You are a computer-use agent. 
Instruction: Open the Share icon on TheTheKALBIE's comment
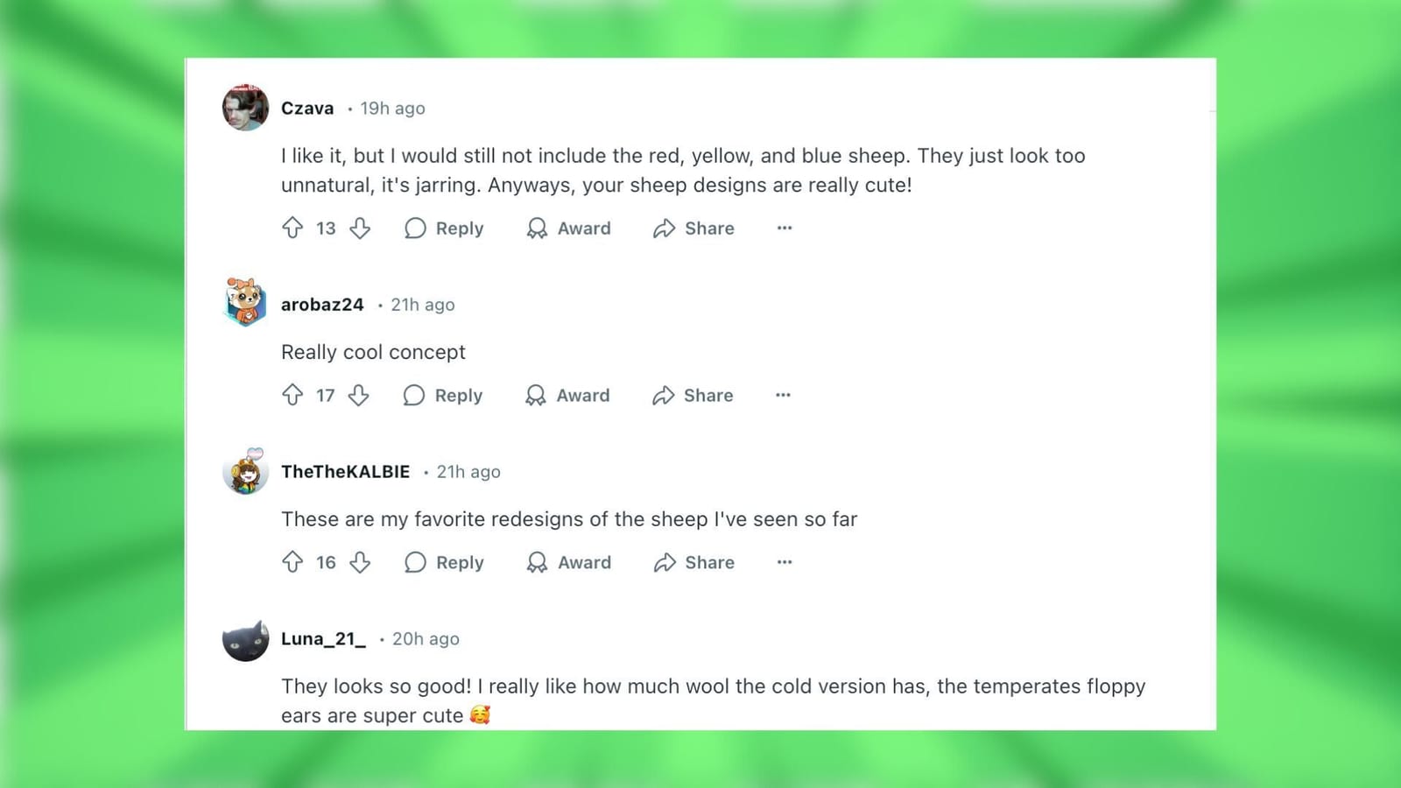(667, 562)
